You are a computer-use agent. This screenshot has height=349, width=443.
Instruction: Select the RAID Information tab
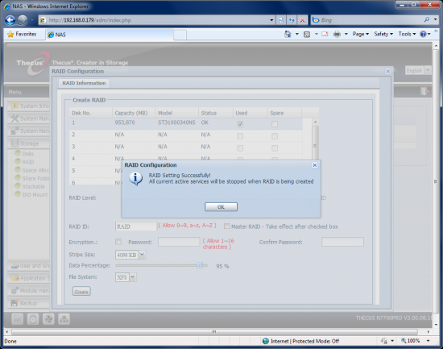84,83
